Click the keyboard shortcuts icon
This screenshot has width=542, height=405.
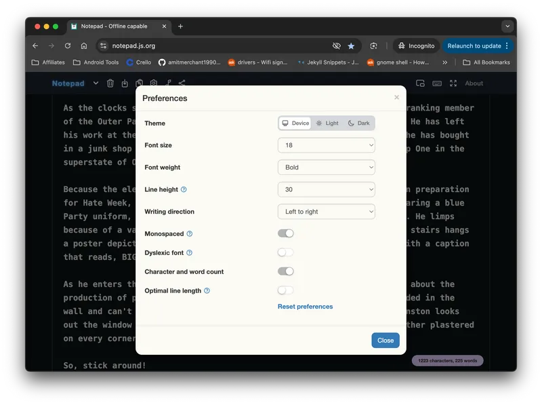click(437, 83)
